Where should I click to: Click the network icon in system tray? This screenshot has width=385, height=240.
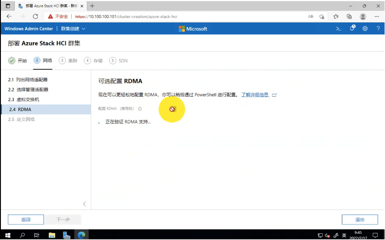320,236
